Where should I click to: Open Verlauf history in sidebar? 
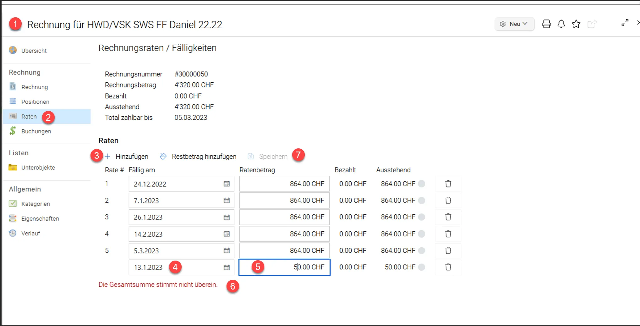[30, 233]
